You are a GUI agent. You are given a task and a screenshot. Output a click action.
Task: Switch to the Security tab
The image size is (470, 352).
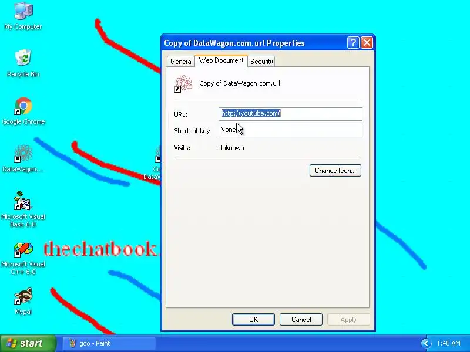261,62
